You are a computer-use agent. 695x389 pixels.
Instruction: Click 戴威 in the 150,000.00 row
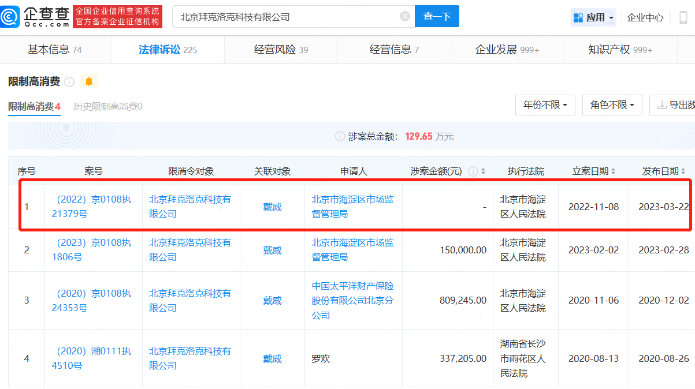click(272, 250)
